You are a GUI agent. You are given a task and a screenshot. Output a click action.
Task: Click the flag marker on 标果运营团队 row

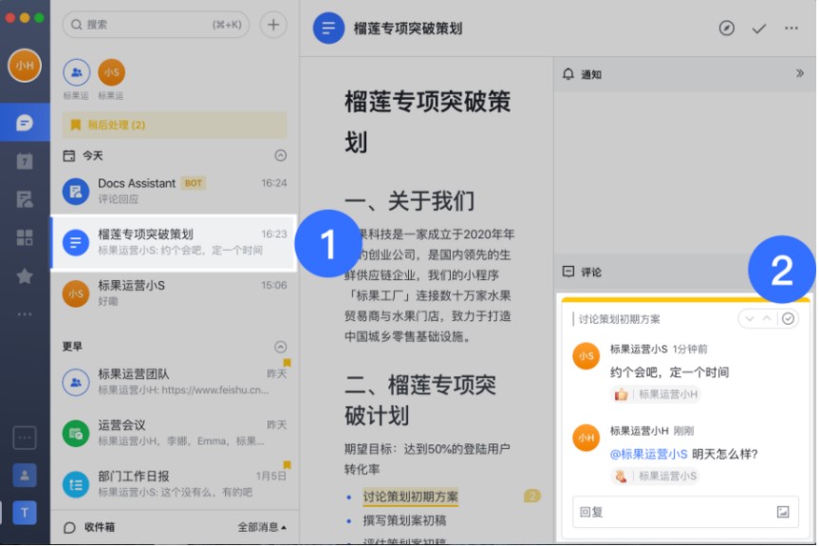pos(287,363)
